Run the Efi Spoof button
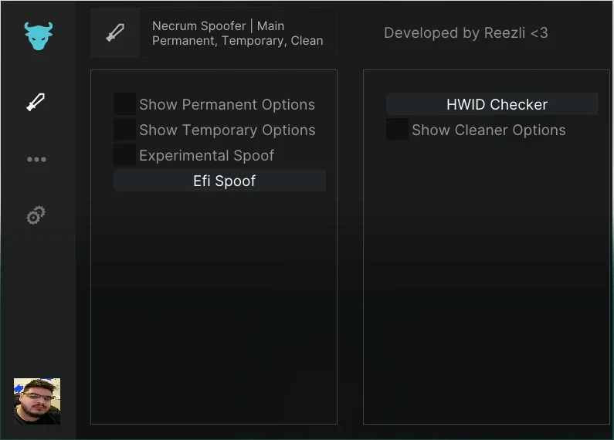The image size is (614, 440). click(x=219, y=181)
